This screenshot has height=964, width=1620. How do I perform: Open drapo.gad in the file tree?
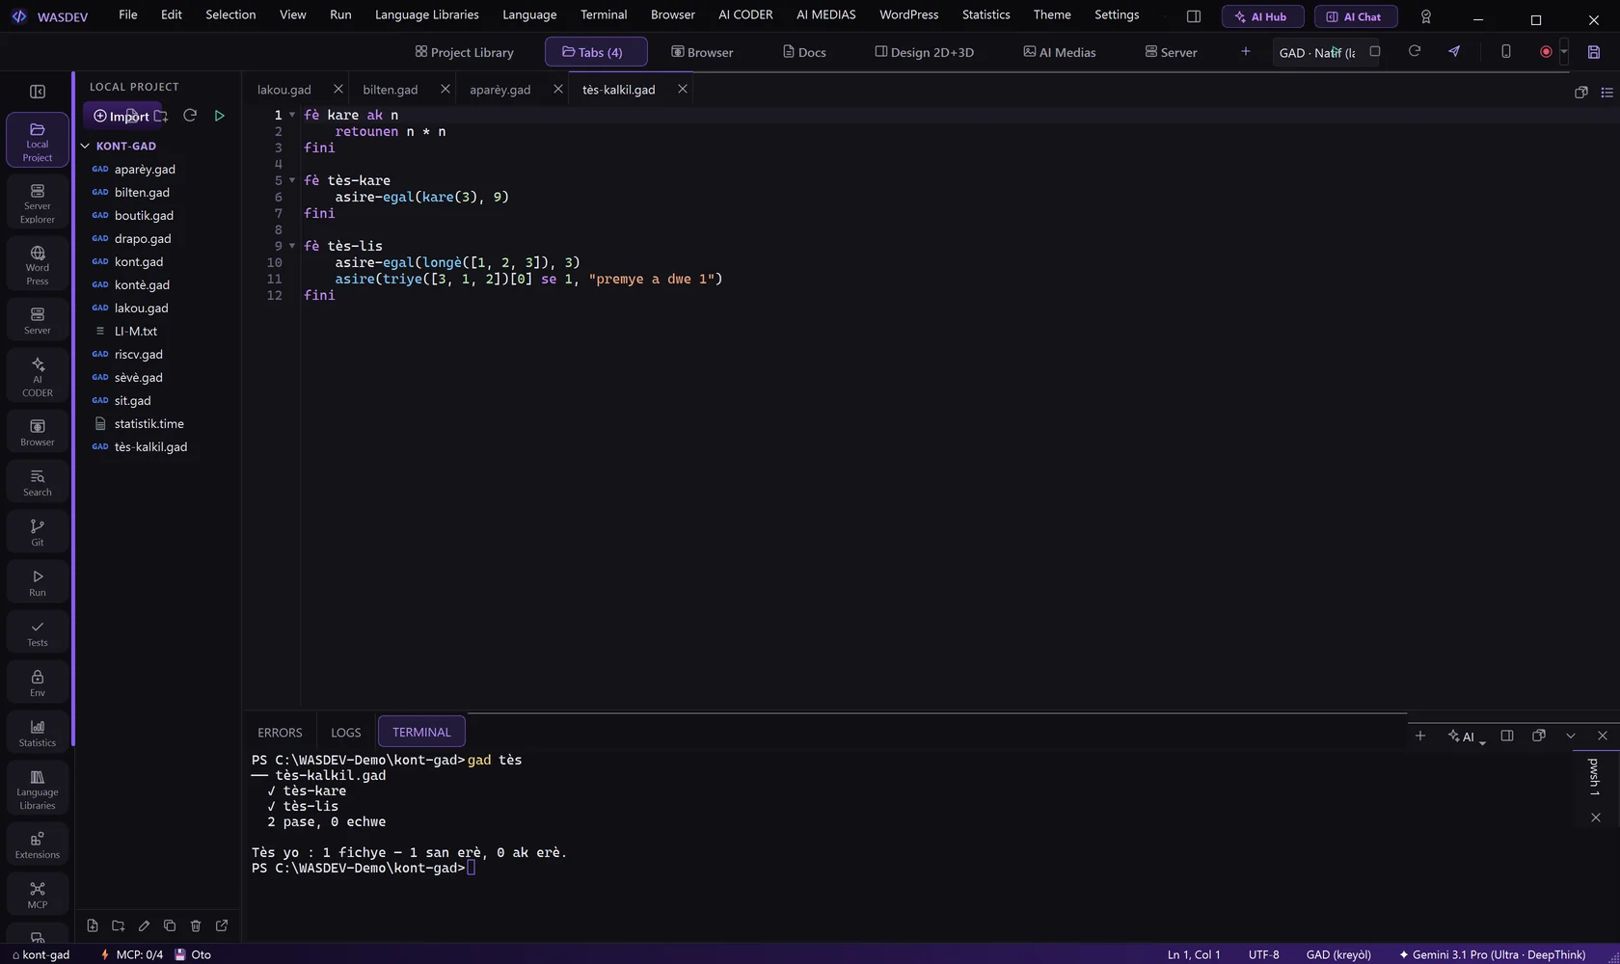click(x=143, y=238)
